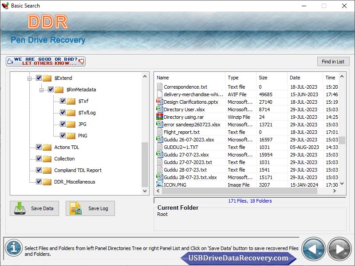Select the $TxfLog tree item label

[x=87, y=113]
